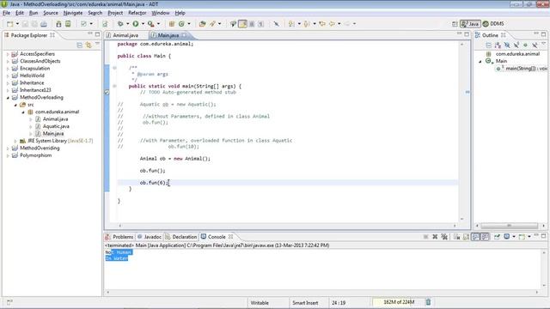550x309 pixels.
Task: Fold the main method with collapse marker
Action: coord(114,86)
